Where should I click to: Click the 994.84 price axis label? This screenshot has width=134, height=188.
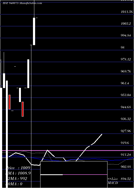tap(126, 35)
